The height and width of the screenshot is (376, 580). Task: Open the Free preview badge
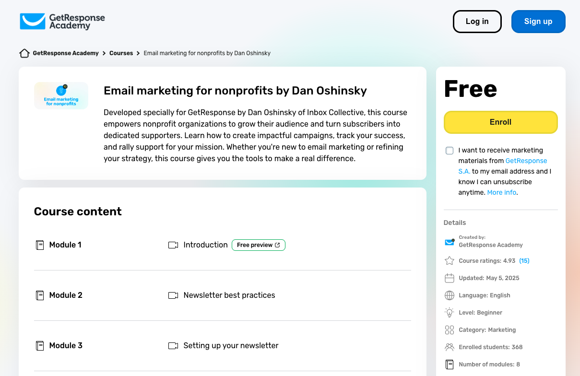coord(258,245)
